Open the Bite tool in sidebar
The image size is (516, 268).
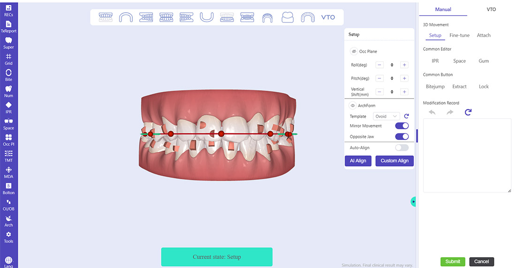click(x=8, y=75)
